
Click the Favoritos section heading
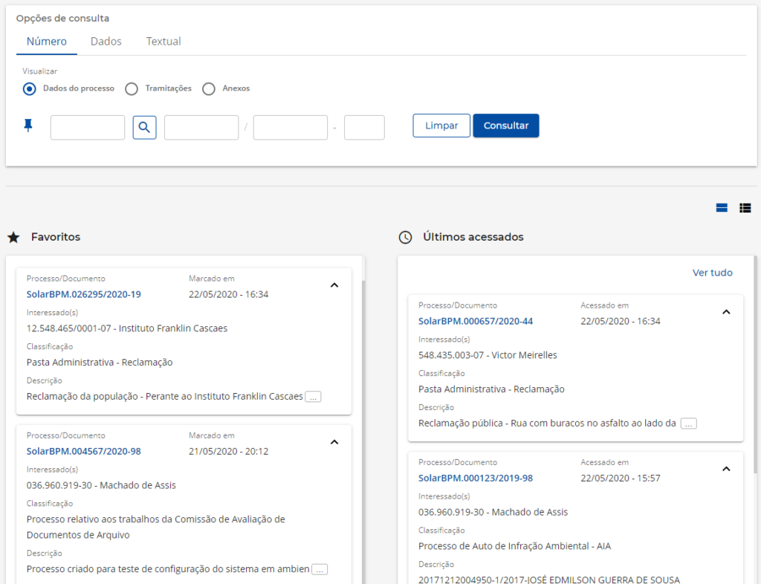point(56,237)
